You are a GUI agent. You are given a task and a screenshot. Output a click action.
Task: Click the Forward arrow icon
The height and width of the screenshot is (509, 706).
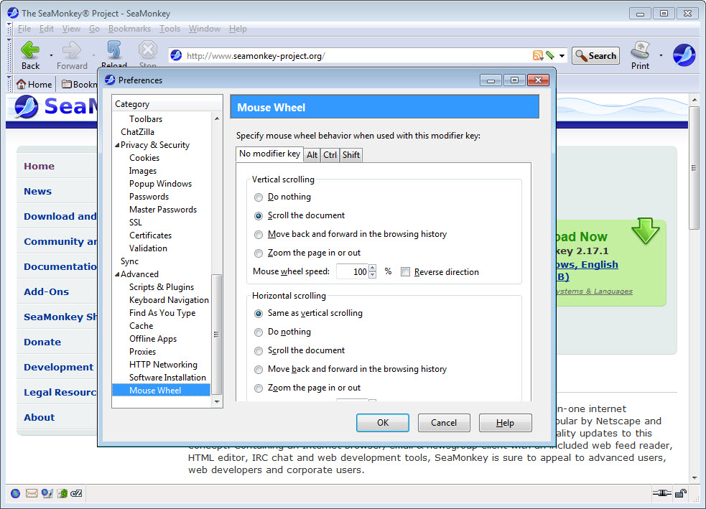pos(72,50)
